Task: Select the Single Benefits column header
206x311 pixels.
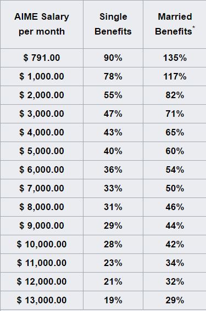Action: (x=113, y=24)
